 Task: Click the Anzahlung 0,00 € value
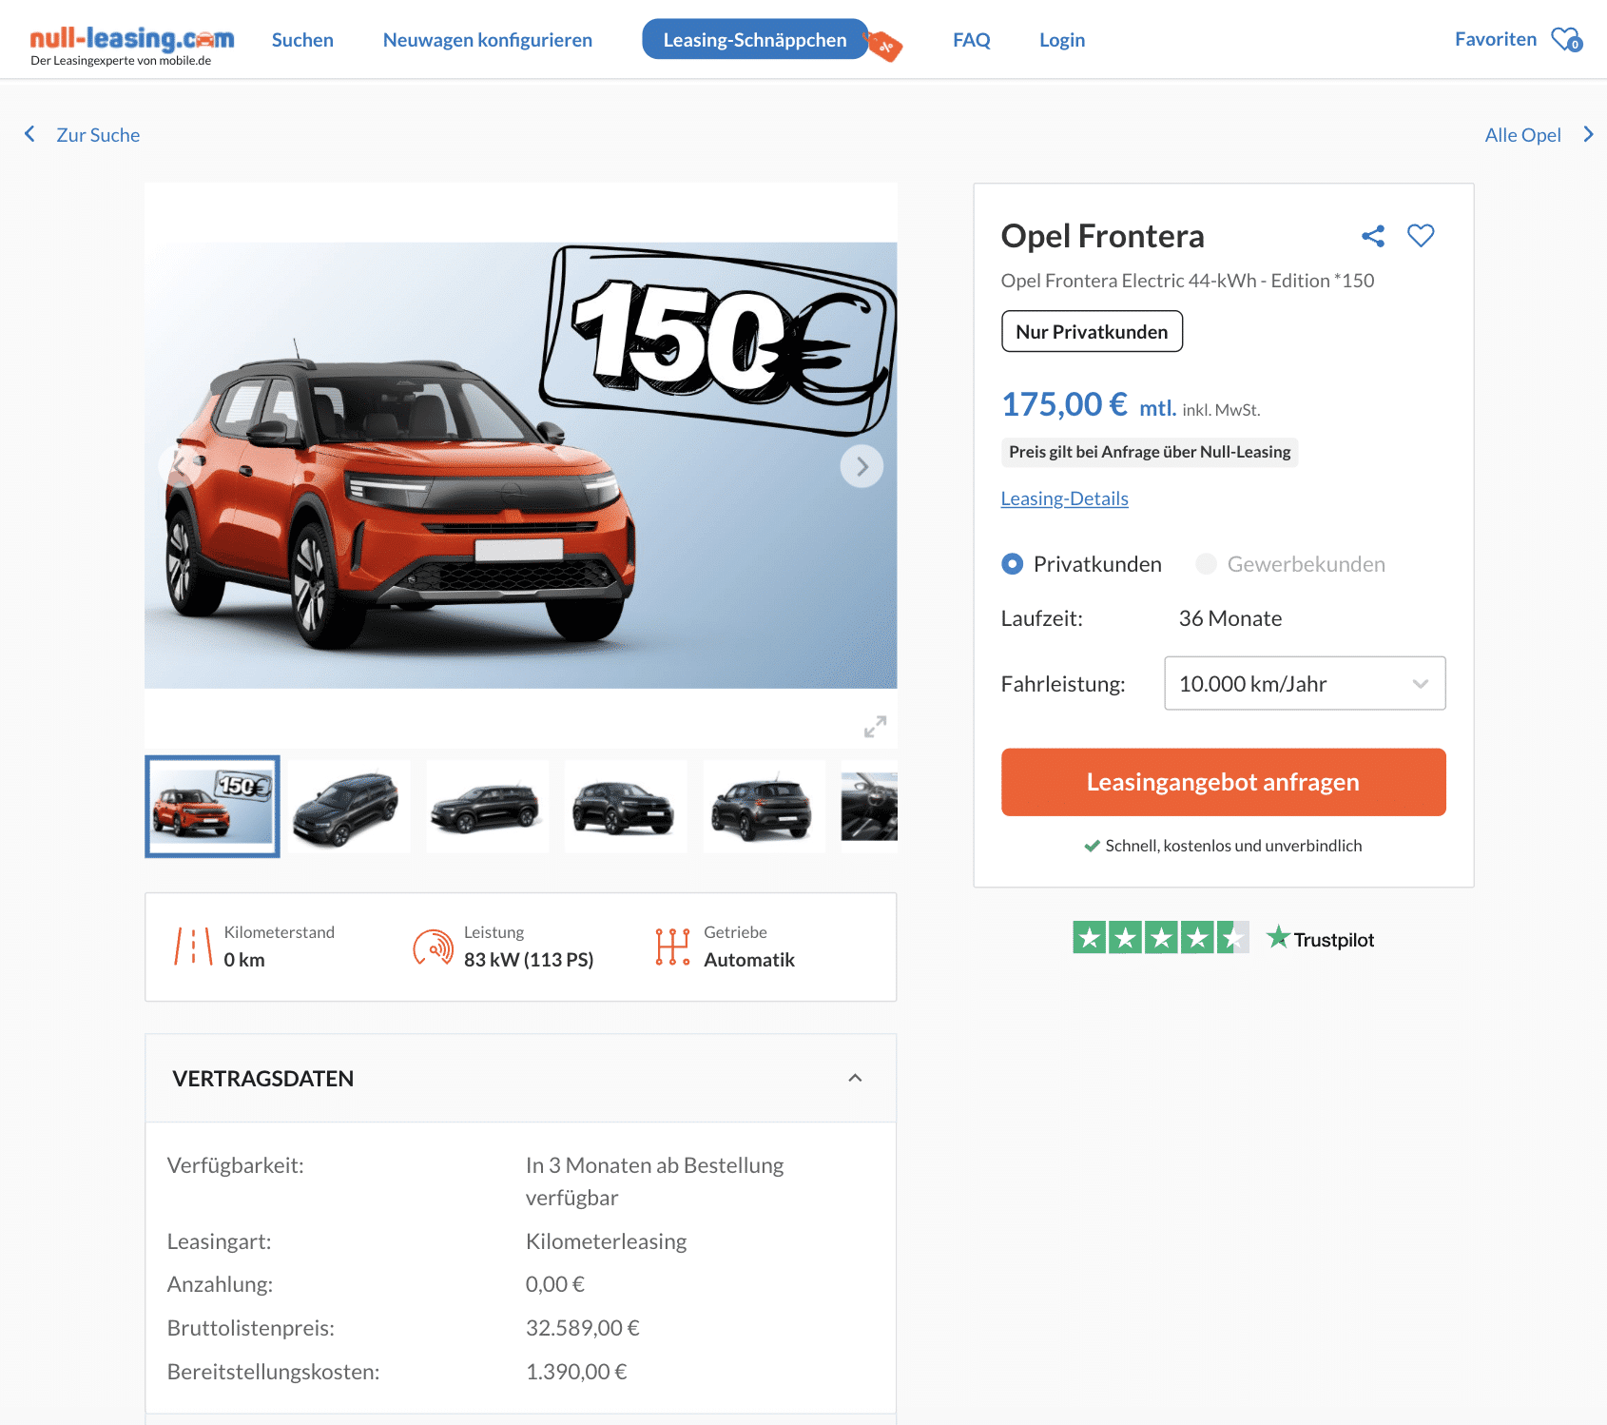click(555, 1284)
